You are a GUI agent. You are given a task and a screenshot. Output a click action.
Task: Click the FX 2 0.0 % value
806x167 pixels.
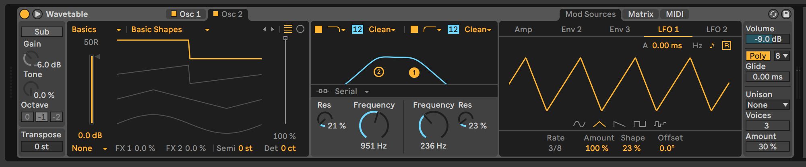point(195,148)
